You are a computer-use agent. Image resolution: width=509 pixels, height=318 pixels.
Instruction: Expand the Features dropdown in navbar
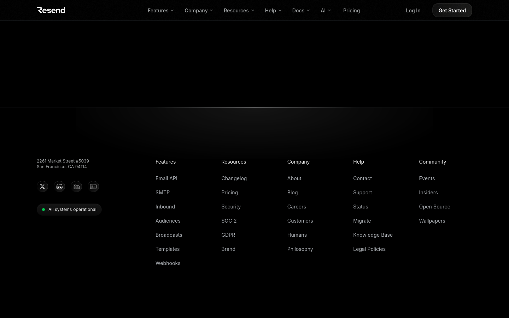pyautogui.click(x=160, y=11)
